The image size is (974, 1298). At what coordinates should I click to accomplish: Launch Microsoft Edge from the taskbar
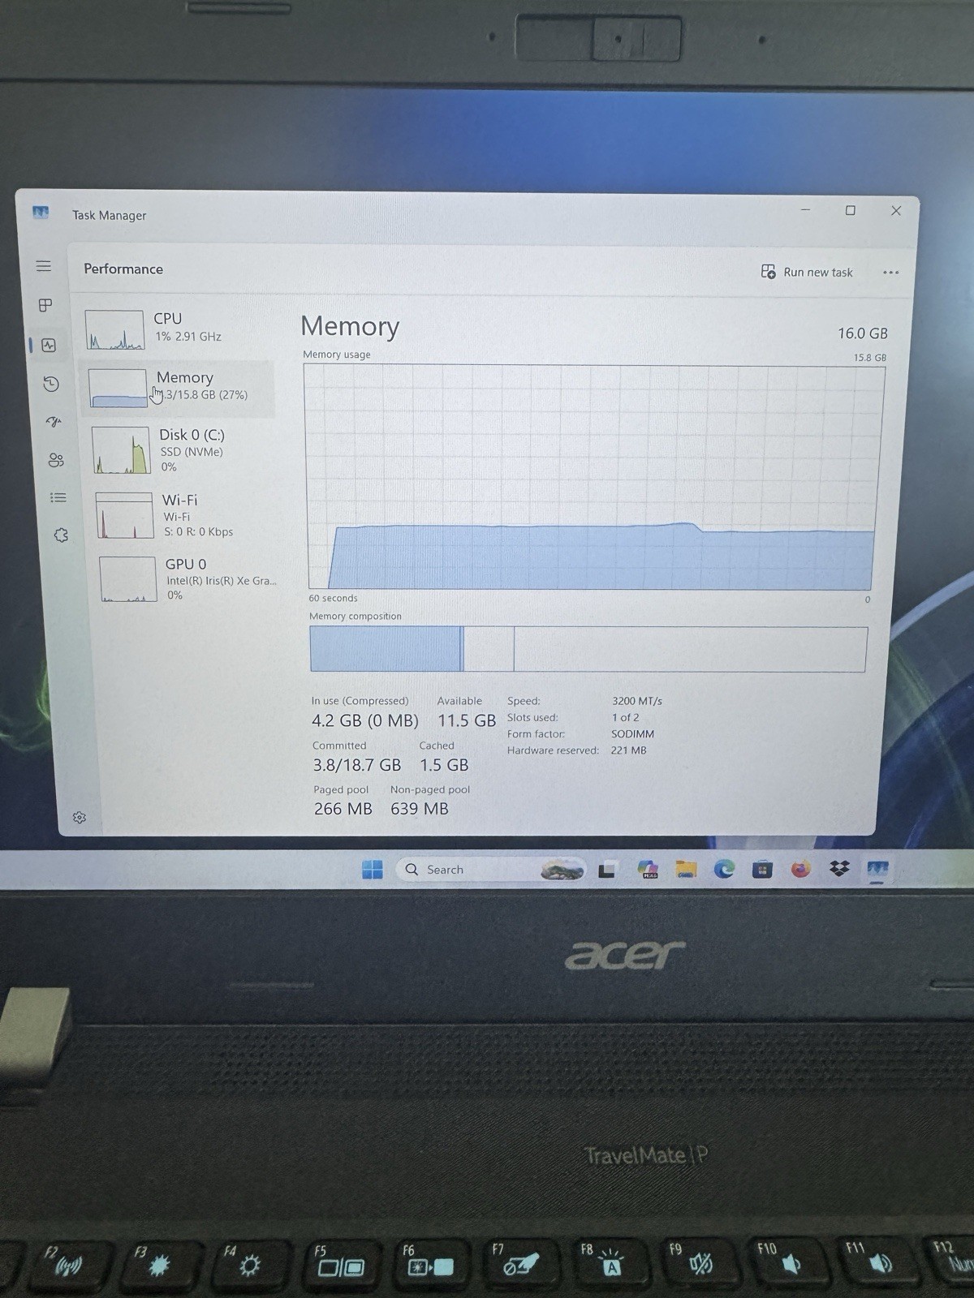pyautogui.click(x=724, y=870)
